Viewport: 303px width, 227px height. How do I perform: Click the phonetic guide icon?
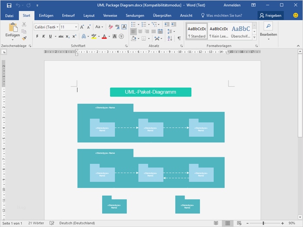tap(117, 27)
